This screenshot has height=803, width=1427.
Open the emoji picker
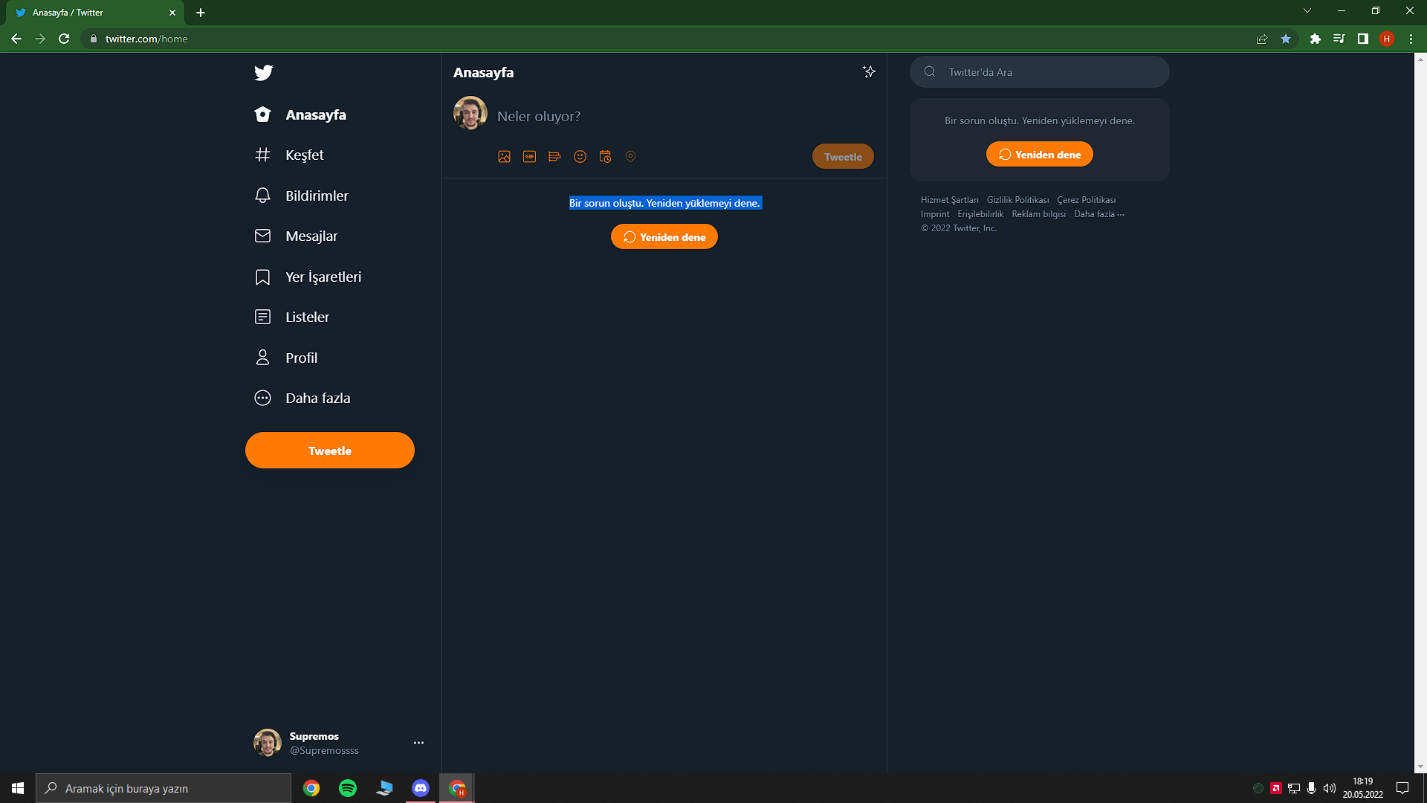[x=580, y=156]
